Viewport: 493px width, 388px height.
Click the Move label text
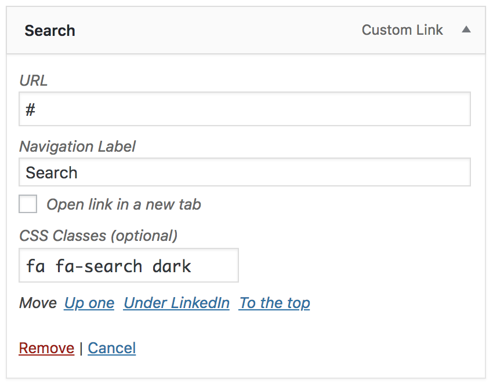click(38, 303)
